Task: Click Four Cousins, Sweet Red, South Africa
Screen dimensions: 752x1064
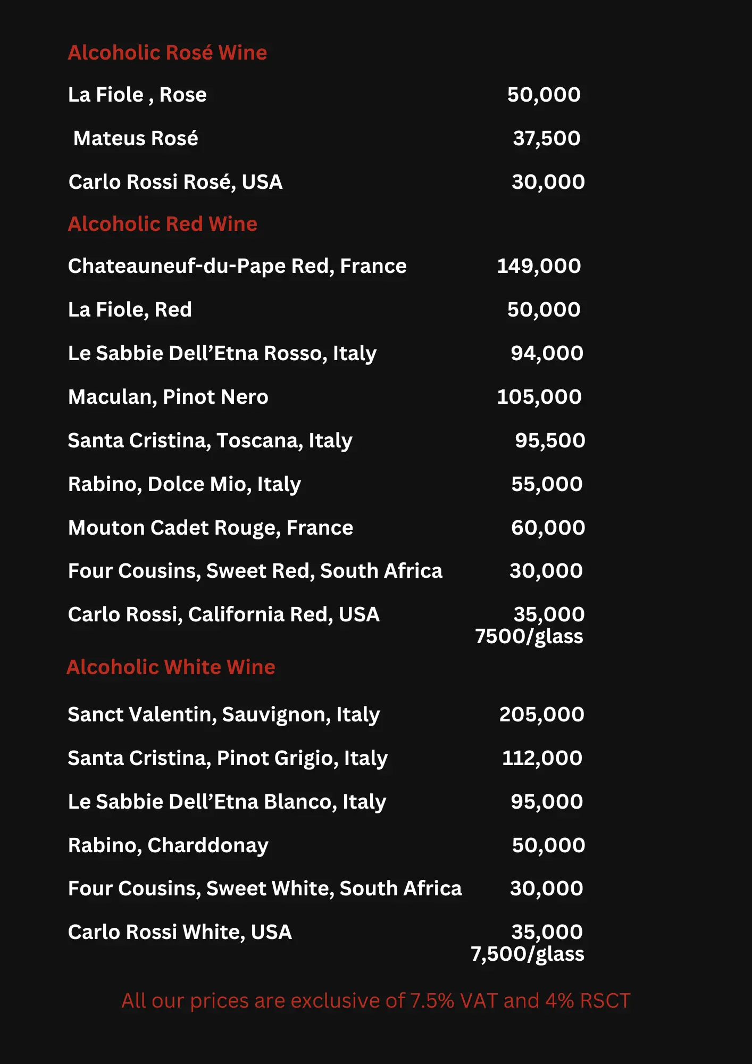Action: (x=255, y=571)
